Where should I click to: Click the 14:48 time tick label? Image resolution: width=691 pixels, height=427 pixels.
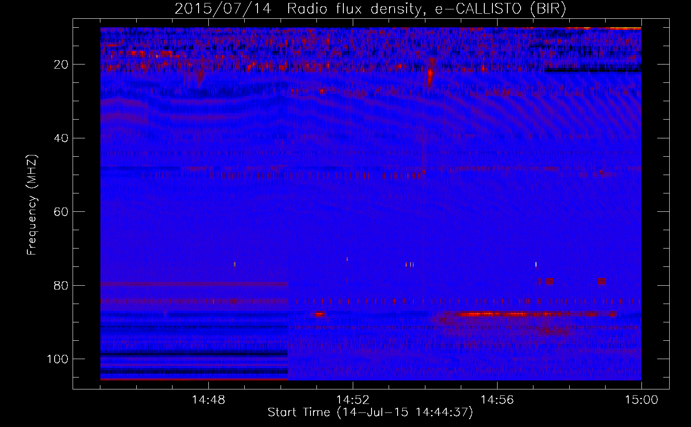point(208,400)
